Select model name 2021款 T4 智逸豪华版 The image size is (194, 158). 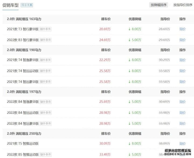point(23,60)
